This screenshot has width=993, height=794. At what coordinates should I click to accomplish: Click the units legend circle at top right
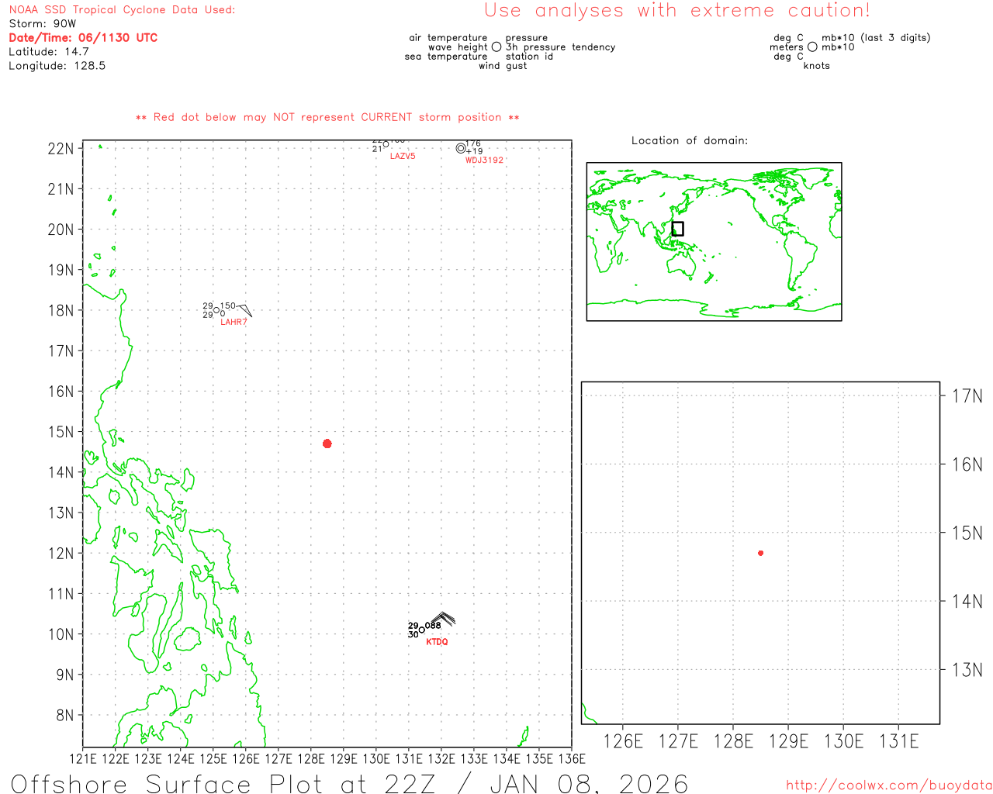812,47
